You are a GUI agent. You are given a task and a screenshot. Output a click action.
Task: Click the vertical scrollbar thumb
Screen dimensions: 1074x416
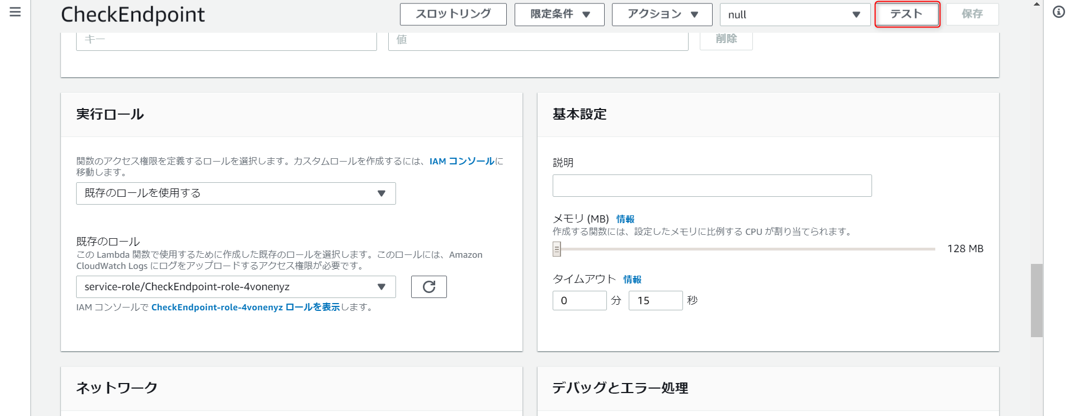click(1037, 300)
